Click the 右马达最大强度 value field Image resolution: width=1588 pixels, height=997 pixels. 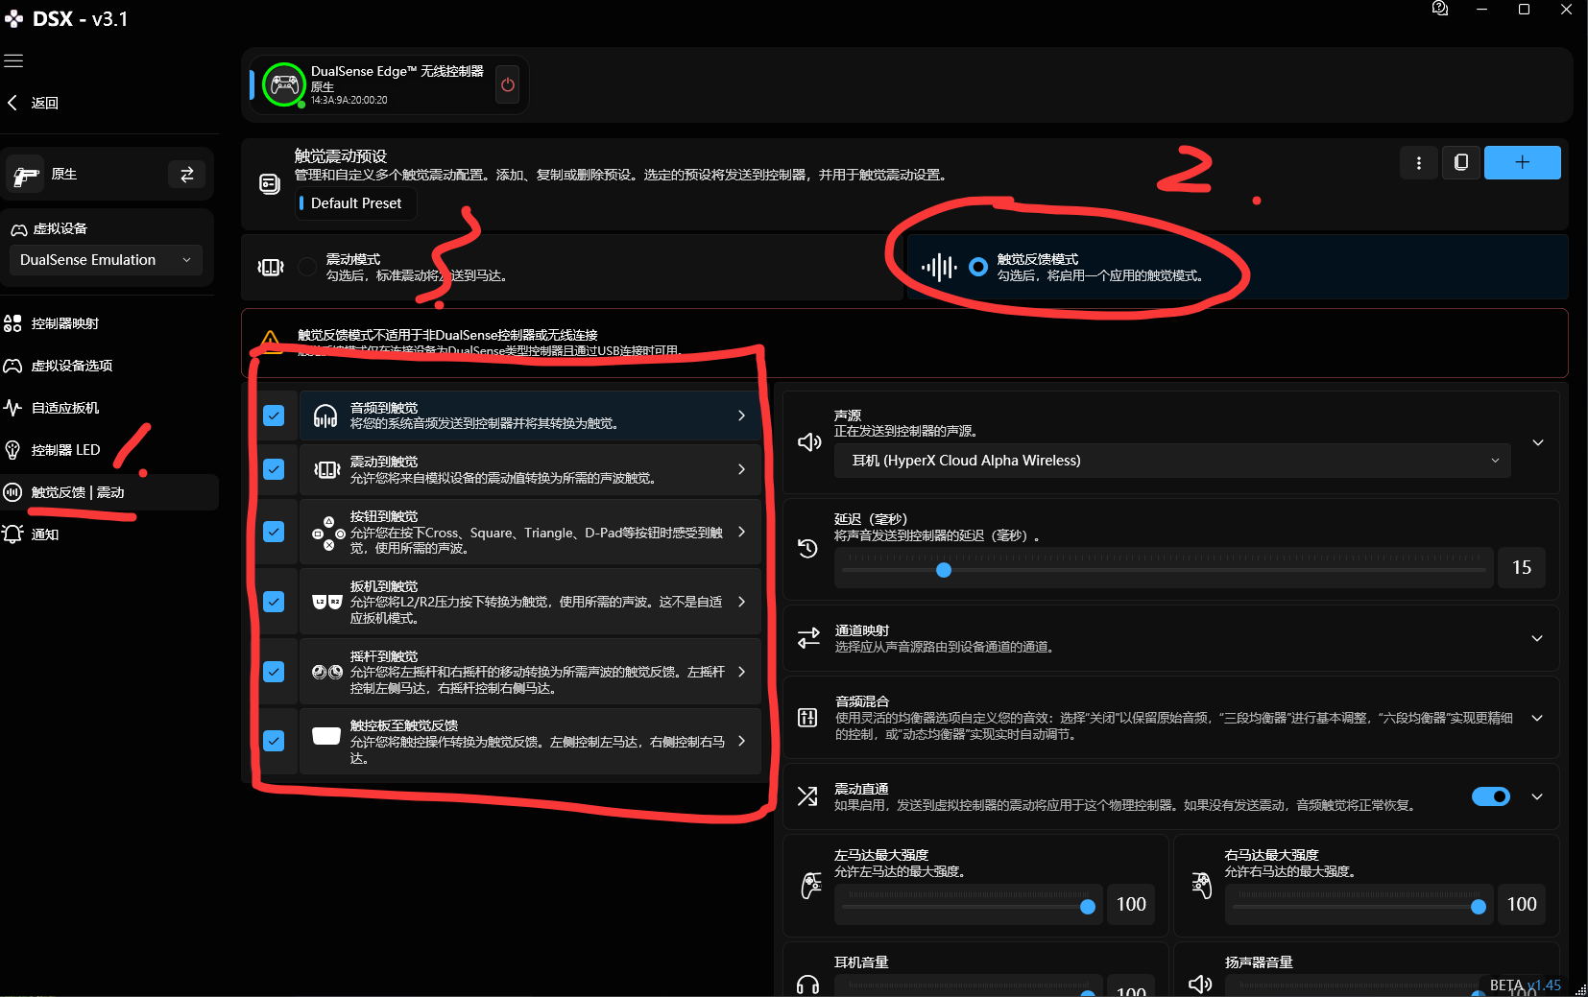point(1522,905)
